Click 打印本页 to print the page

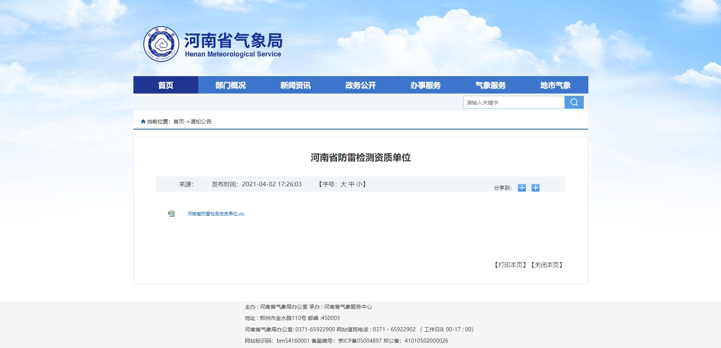coord(510,265)
